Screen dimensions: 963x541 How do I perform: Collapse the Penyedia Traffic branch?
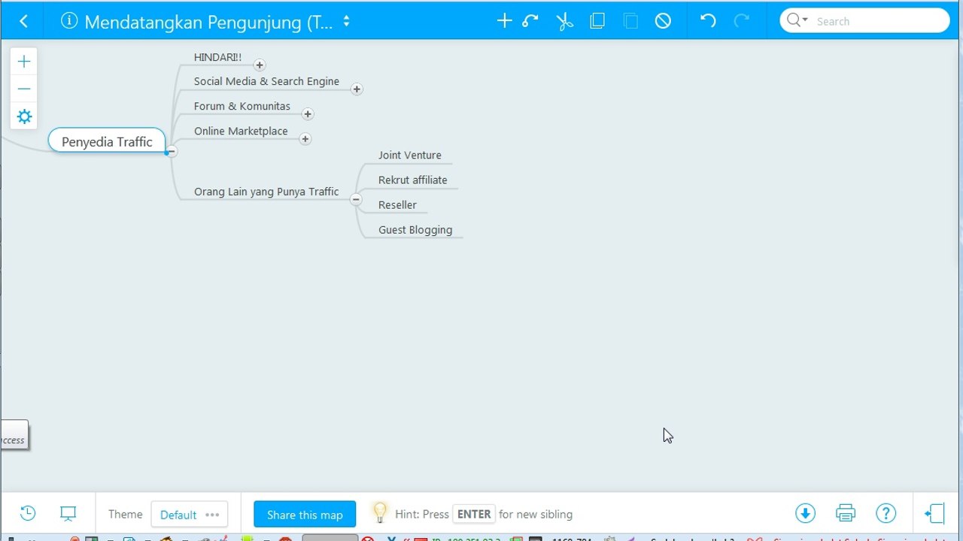tap(172, 151)
